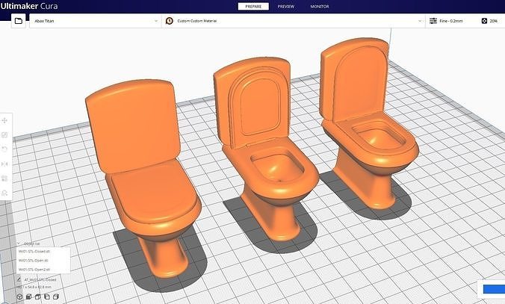Click the job name text field
The height and width of the screenshot is (304, 505).
(40, 279)
